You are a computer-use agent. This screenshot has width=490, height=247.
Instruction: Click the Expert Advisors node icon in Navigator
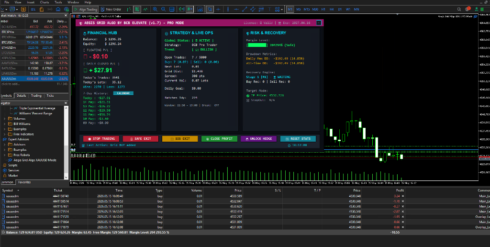(x=5, y=139)
